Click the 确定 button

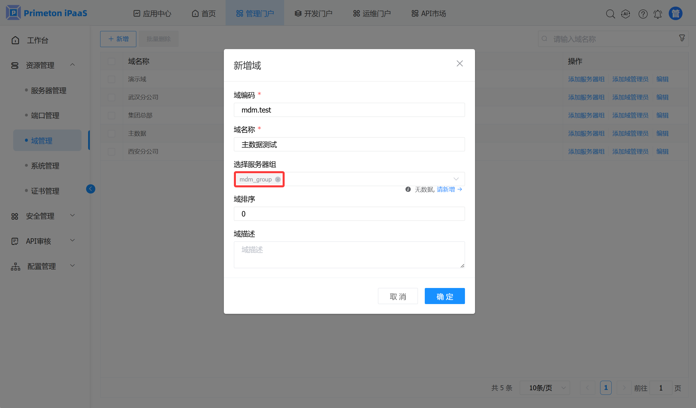[445, 296]
